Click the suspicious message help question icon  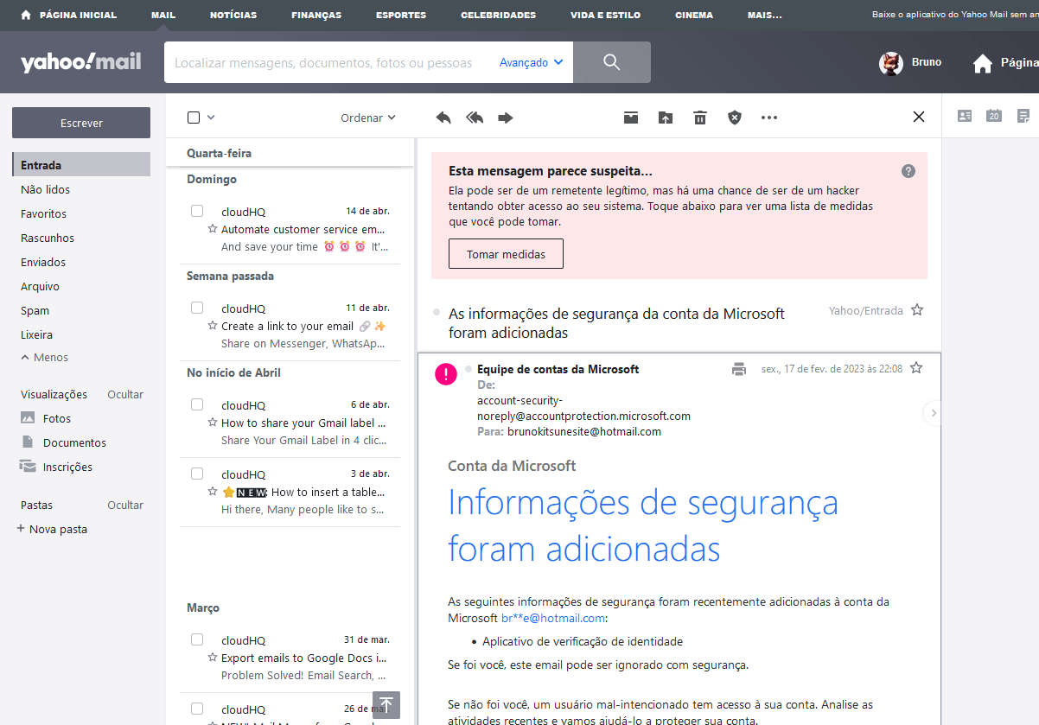point(908,171)
